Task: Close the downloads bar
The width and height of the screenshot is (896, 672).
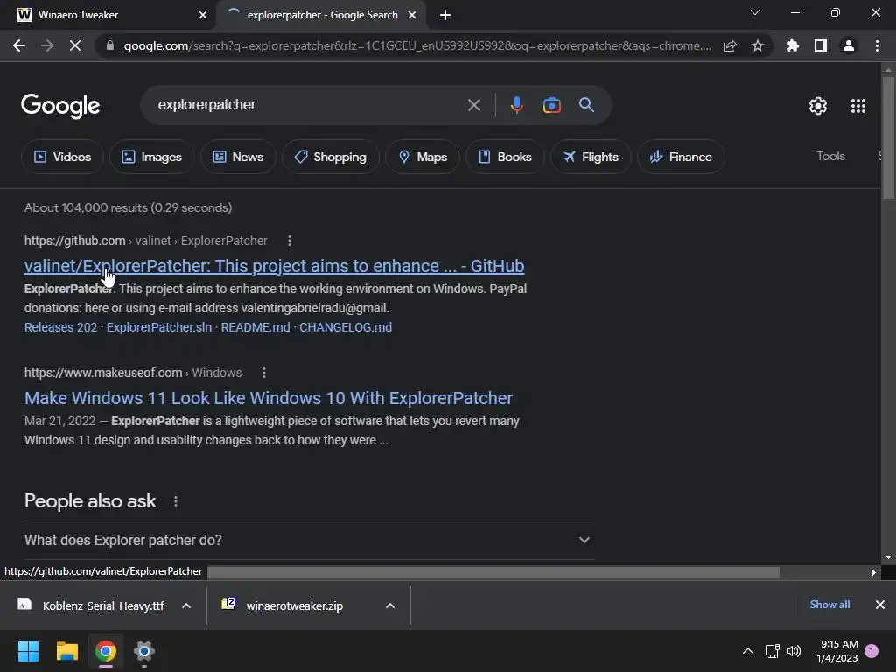Action: click(x=880, y=605)
